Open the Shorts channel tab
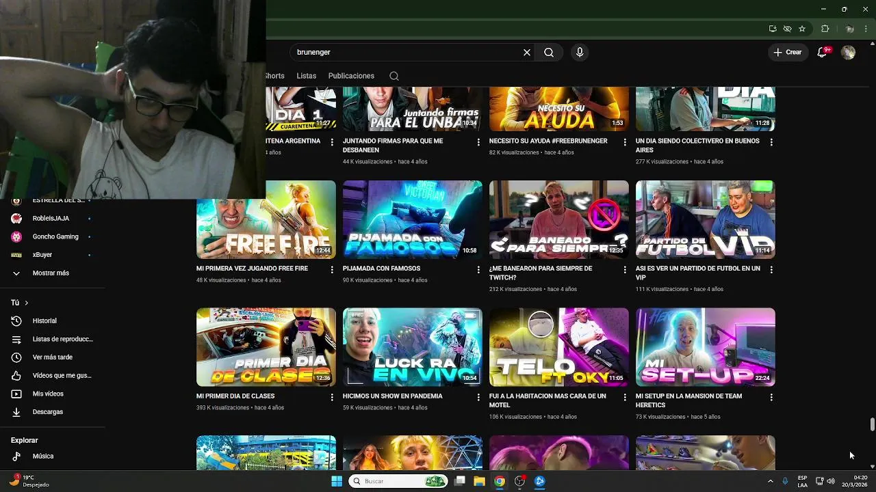The width and height of the screenshot is (876, 492). (275, 76)
